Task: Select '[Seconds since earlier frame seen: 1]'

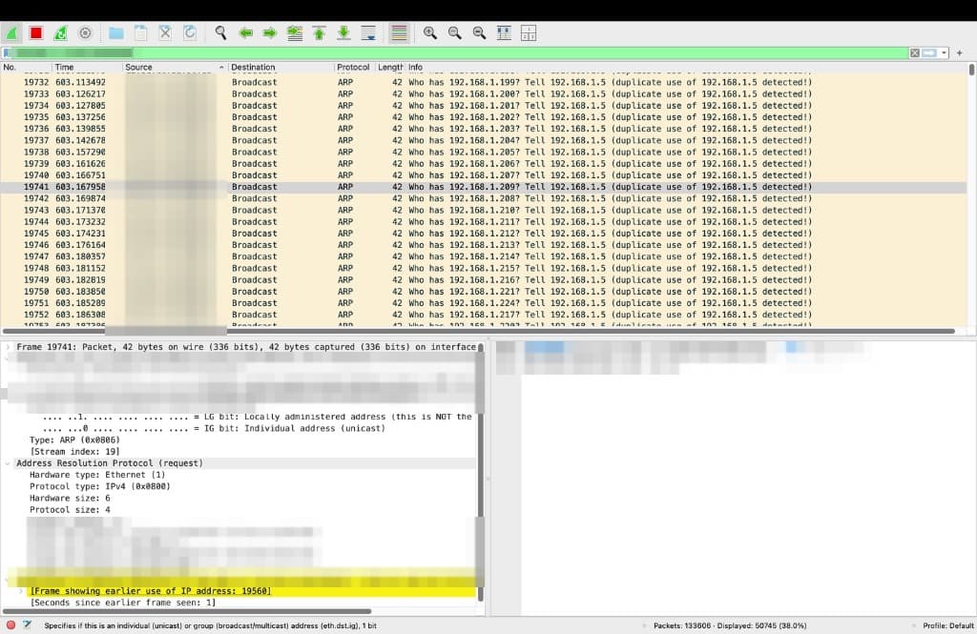Action: tap(123, 603)
